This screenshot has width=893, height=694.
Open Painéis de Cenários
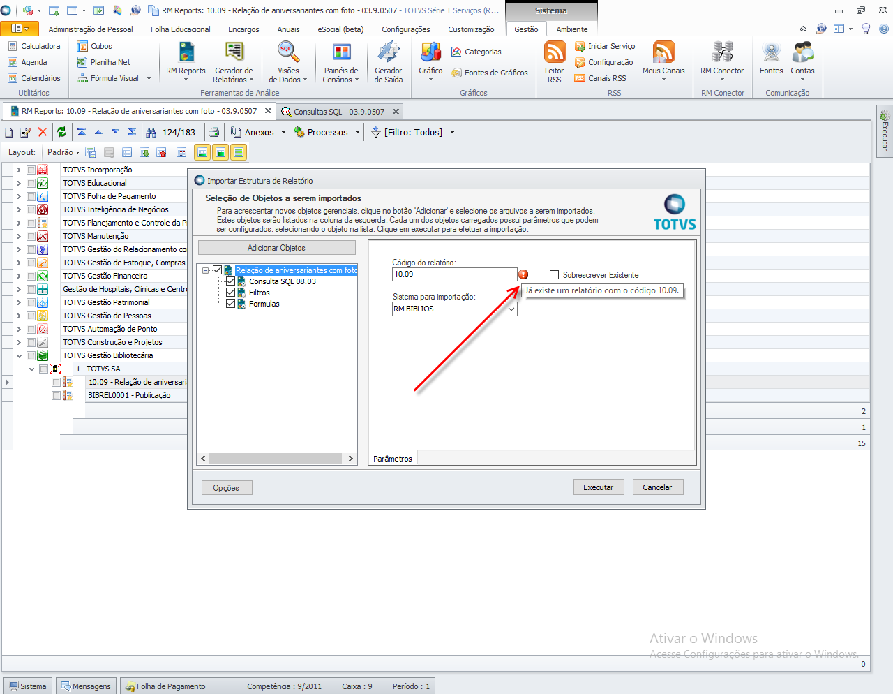click(x=341, y=62)
